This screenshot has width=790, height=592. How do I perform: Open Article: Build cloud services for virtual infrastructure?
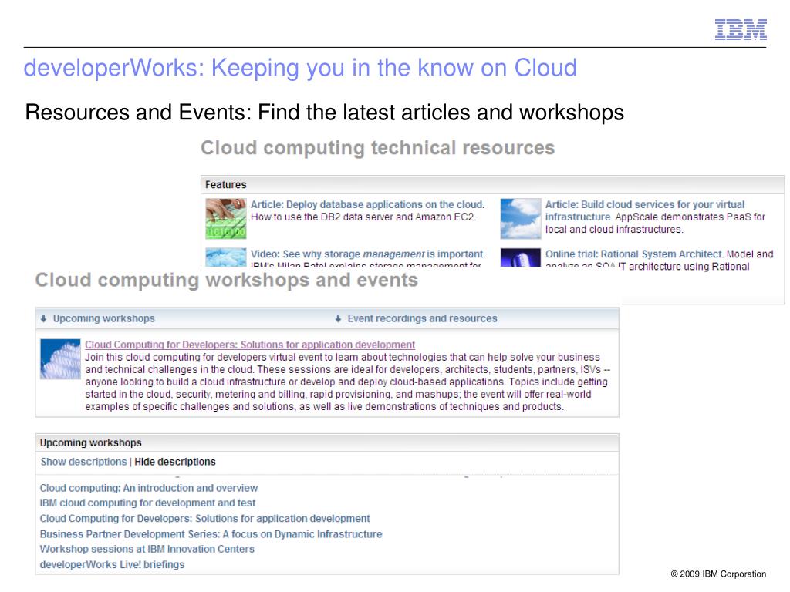645,210
